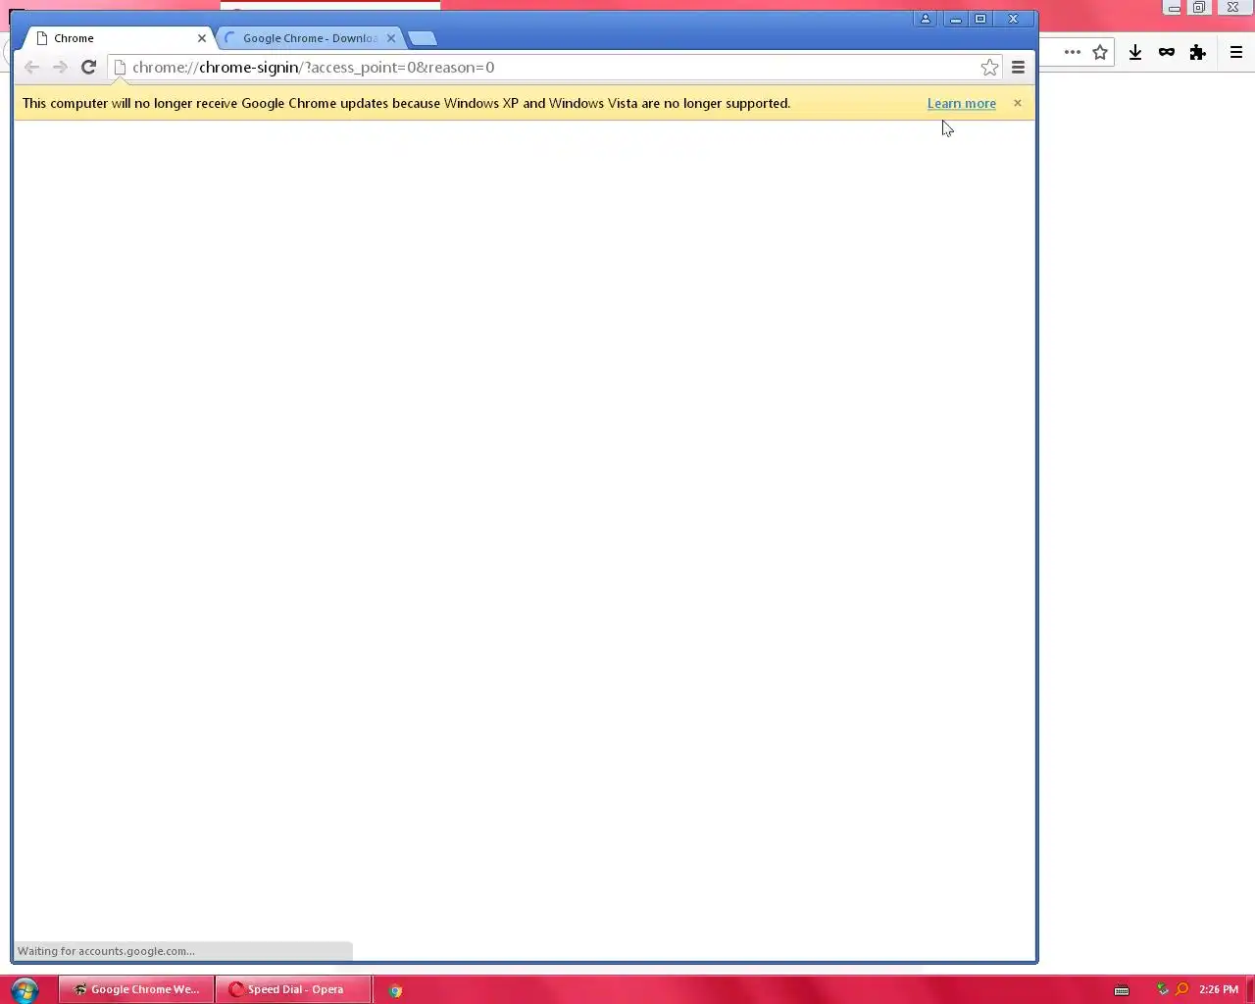Open the Windows Start menu
The image size is (1255, 1004).
point(24,989)
